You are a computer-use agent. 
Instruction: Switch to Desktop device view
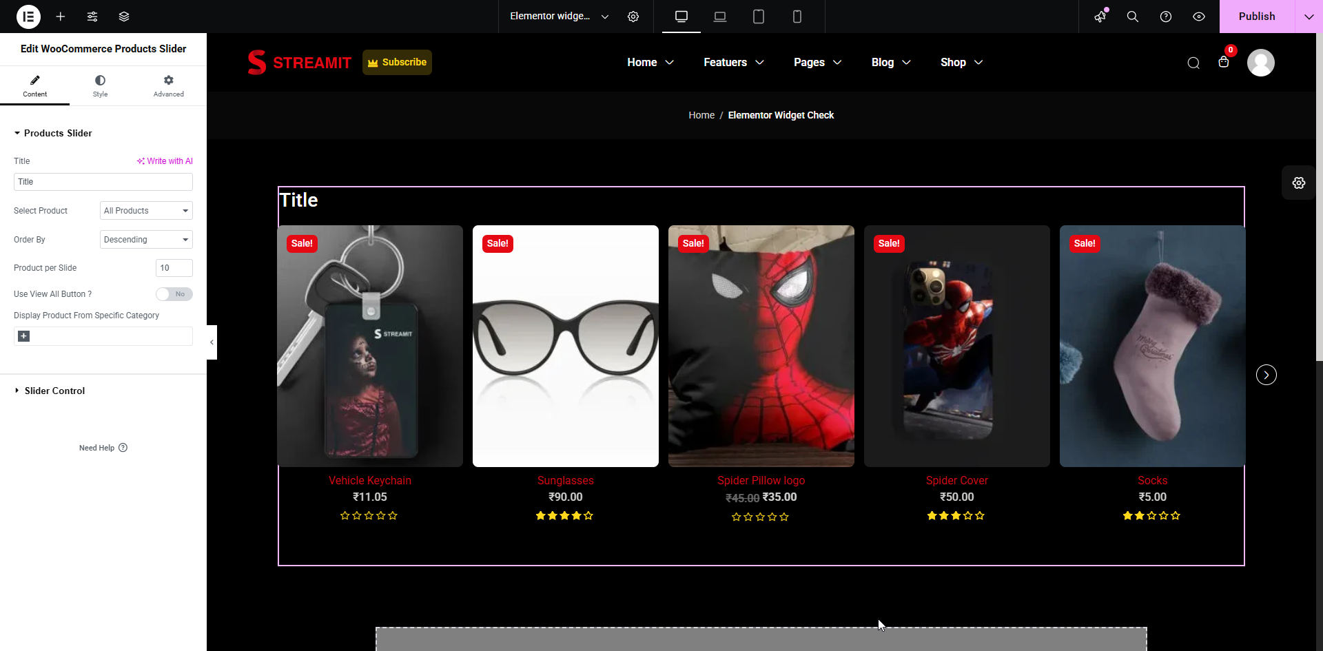coord(681,17)
